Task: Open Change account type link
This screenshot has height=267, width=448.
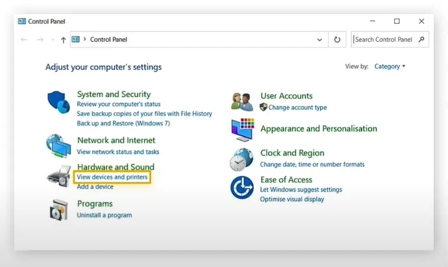Action: tap(297, 107)
